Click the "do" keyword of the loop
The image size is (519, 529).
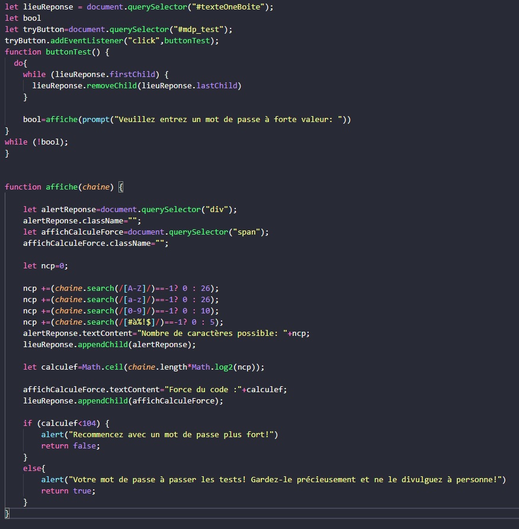point(18,63)
